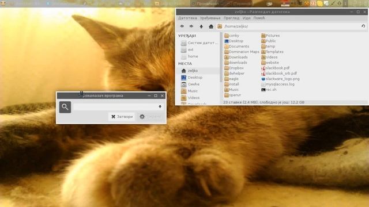The image size is (369, 207).
Task: Open the Датотека menu
Action: [x=187, y=18]
